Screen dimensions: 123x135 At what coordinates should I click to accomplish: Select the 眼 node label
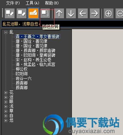tap(11, 102)
